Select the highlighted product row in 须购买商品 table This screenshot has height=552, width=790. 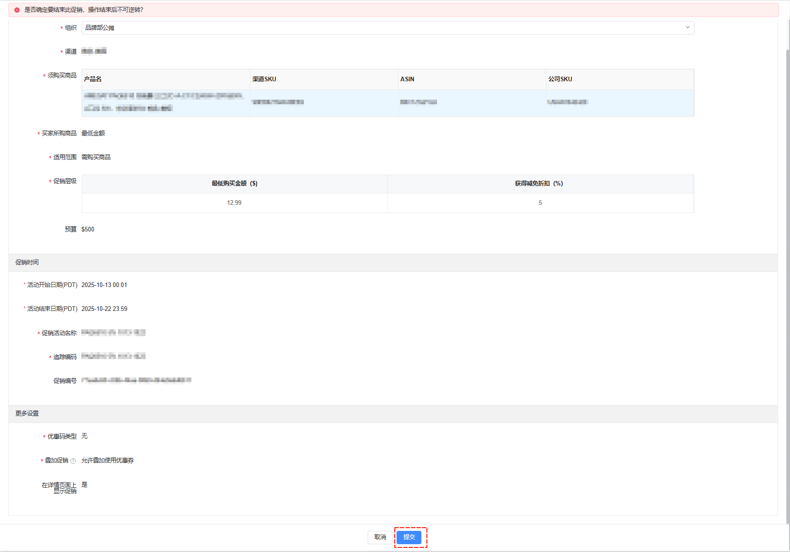387,102
